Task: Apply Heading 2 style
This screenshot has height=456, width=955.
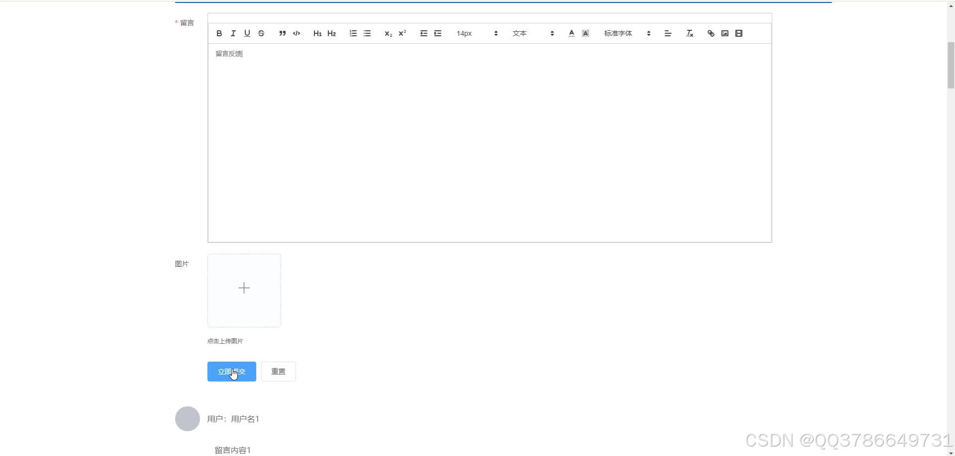Action: (x=331, y=33)
